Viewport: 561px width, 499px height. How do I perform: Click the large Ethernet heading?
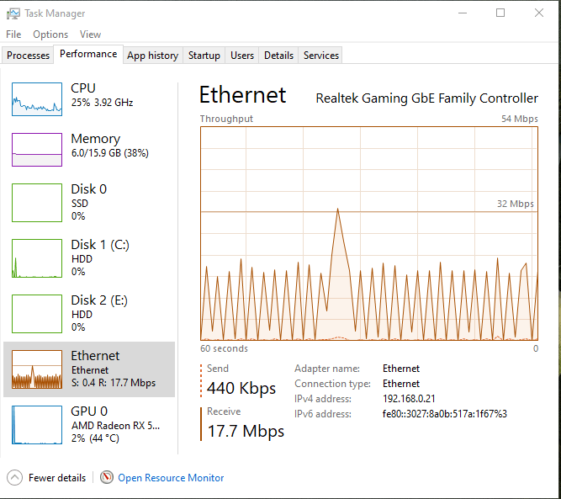coord(242,95)
